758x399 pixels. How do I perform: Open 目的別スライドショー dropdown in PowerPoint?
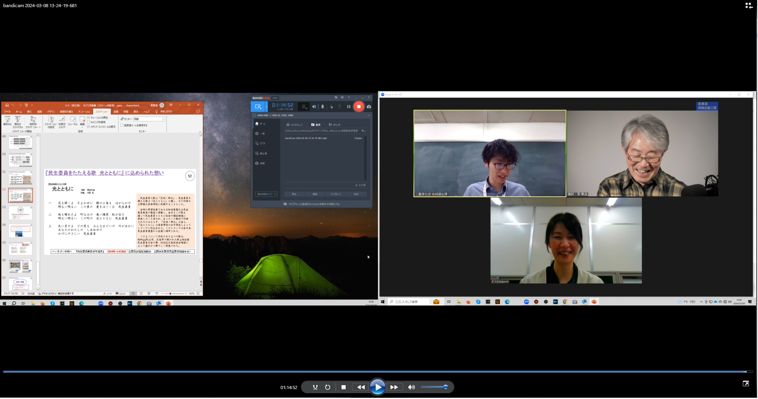coord(33,122)
